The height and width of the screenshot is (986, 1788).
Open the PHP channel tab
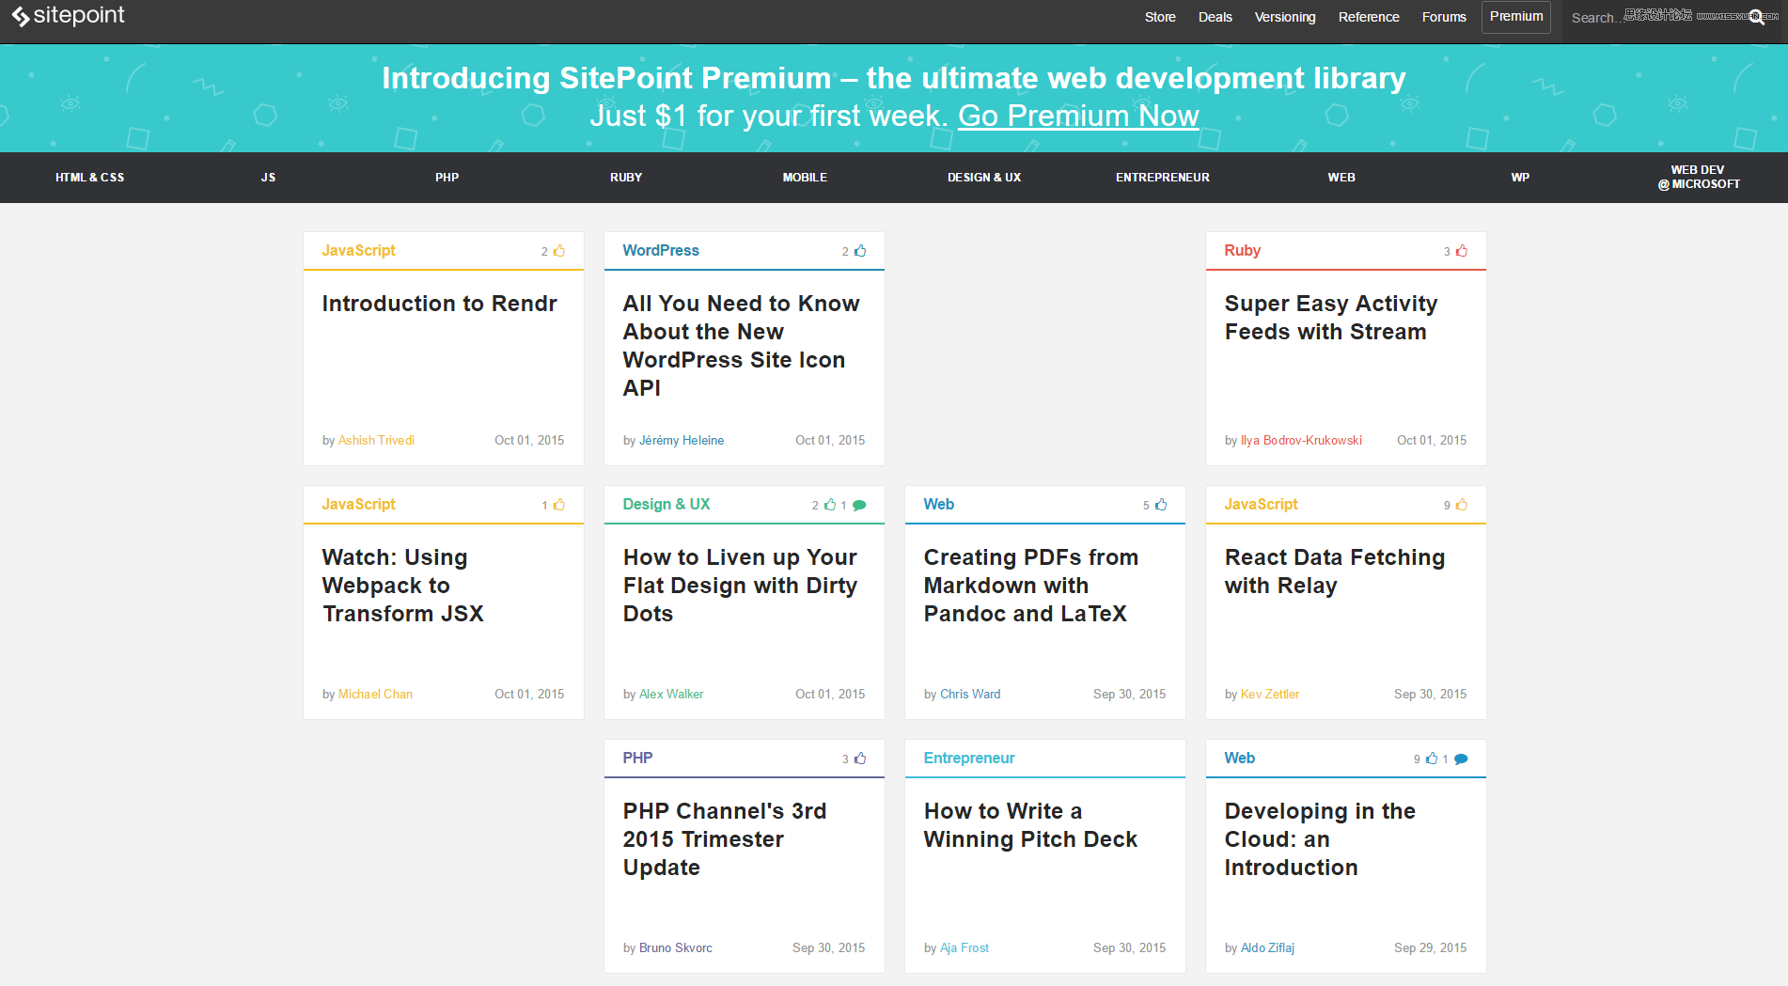click(447, 178)
